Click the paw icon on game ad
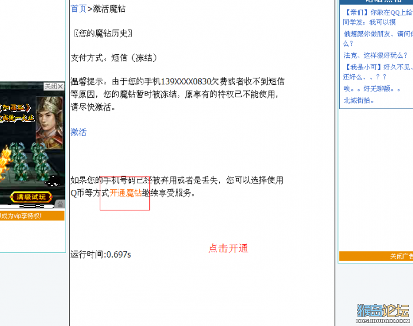Screen dimensions: 413x326 (60, 204)
